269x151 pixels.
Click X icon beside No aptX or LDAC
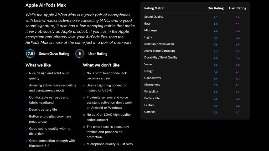click(x=84, y=115)
